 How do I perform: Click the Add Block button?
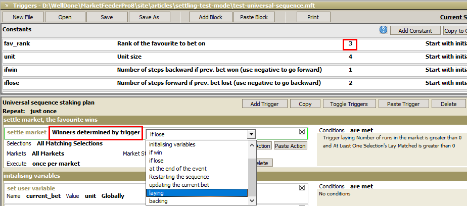pos(211,17)
